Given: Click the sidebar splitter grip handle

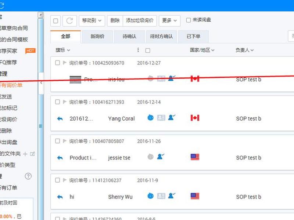Looking at the screenshot, I should tap(40, 126).
